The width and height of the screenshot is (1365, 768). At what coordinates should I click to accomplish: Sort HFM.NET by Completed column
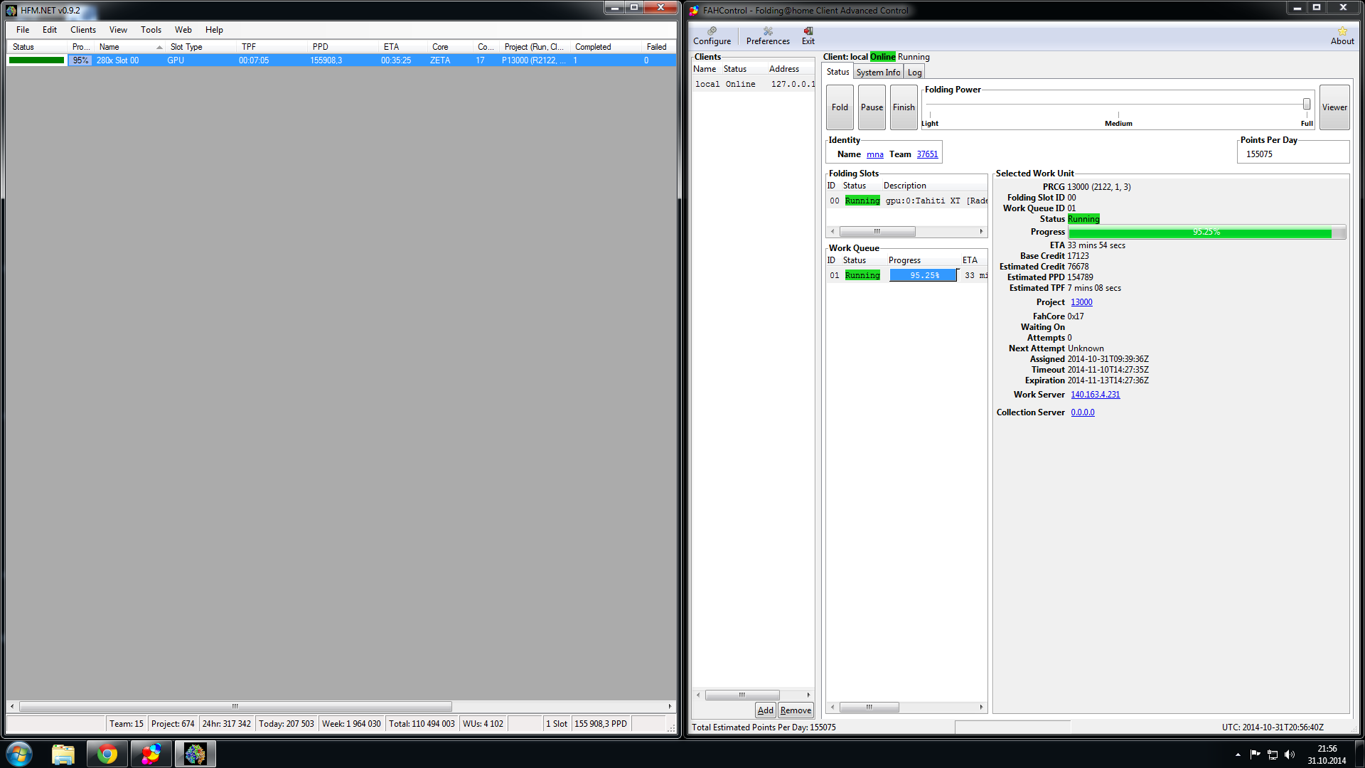[x=606, y=47]
